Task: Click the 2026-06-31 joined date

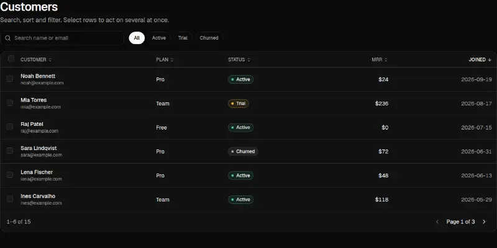Action: coord(476,152)
